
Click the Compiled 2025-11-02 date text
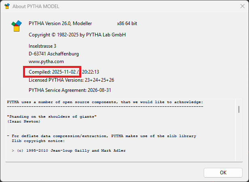(53, 72)
